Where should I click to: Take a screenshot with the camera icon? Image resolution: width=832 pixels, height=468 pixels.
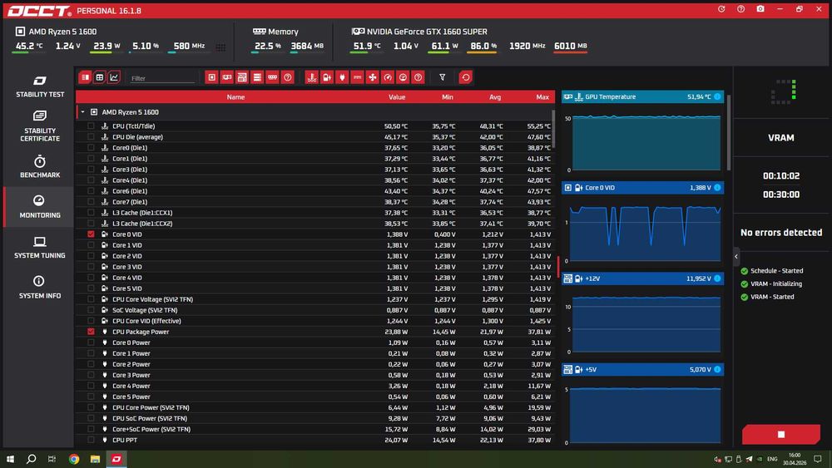[x=760, y=9]
